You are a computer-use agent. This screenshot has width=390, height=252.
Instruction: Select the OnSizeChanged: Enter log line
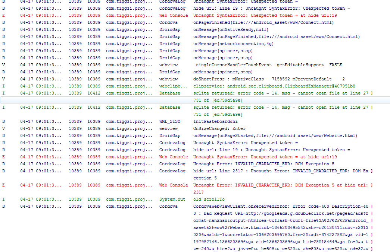coord(214,129)
